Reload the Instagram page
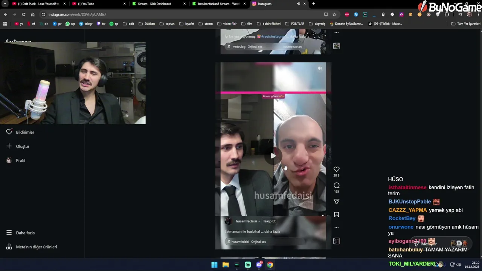This screenshot has height=271, width=482. point(24,14)
